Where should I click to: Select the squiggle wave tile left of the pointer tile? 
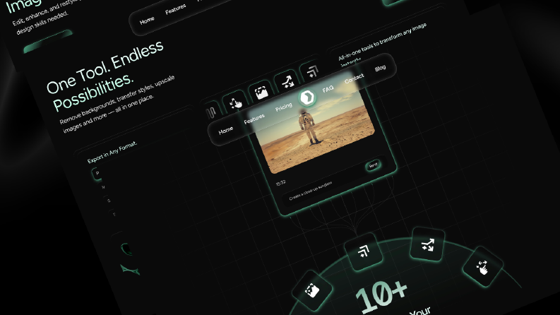pos(212,112)
